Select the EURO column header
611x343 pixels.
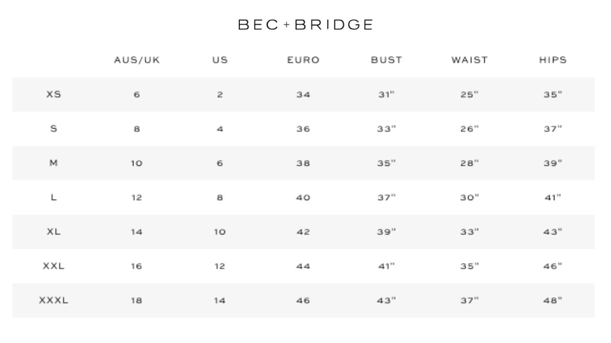point(303,60)
